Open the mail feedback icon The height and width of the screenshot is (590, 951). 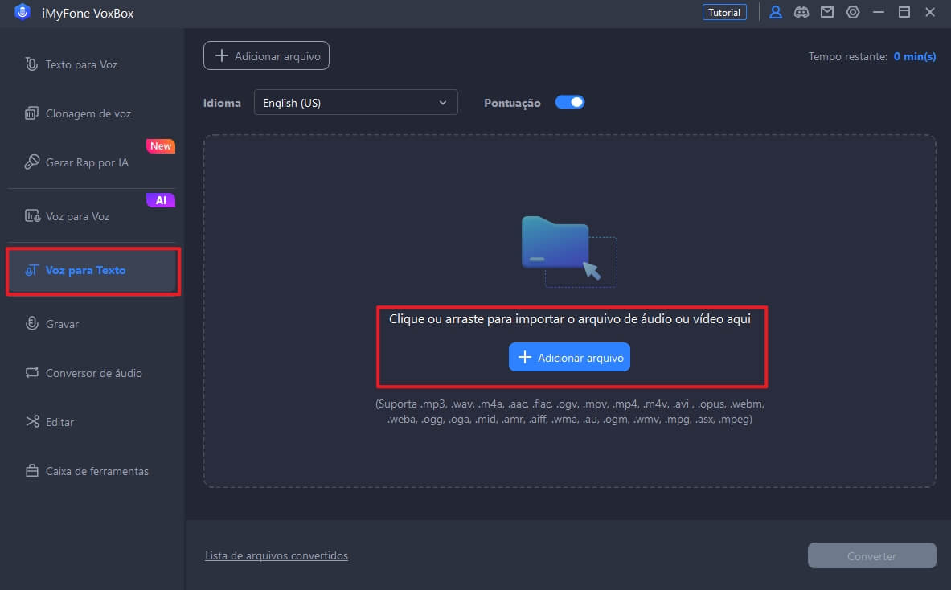826,12
